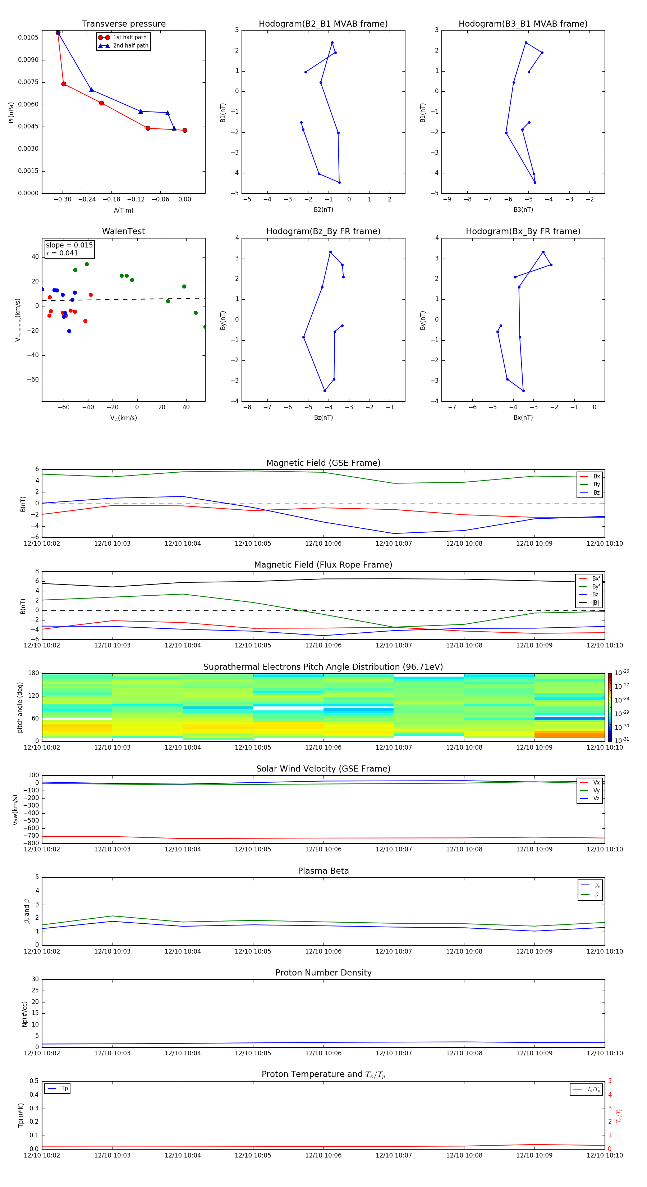Click the Suprathermal Electrons Pitch Angle Distribution title
Screen dimensions: 647x1187
pyautogui.click(x=323, y=667)
